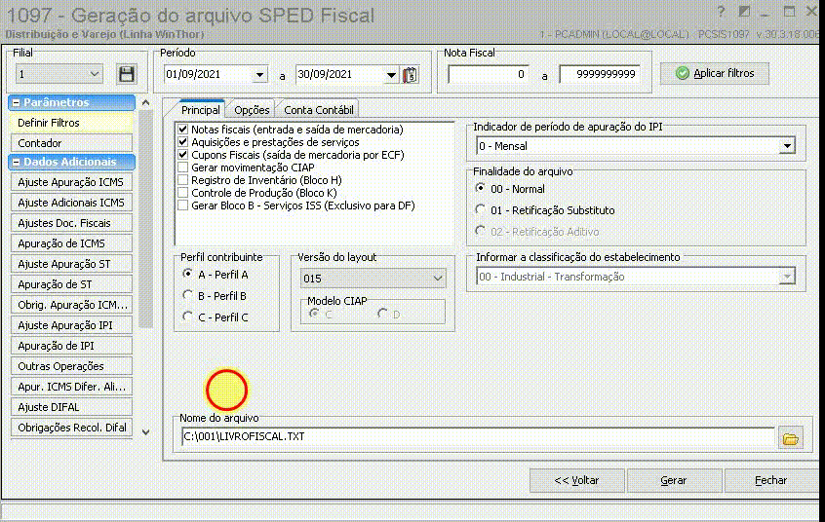Open Ajuste Apuração ICMS
This screenshot has width=825, height=522.
(x=71, y=182)
